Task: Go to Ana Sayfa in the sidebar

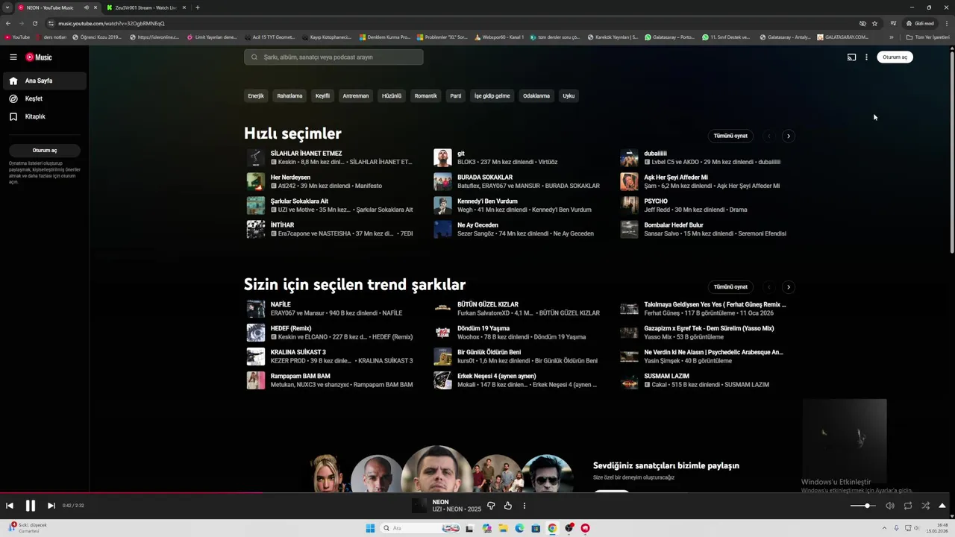Action: click(44, 81)
